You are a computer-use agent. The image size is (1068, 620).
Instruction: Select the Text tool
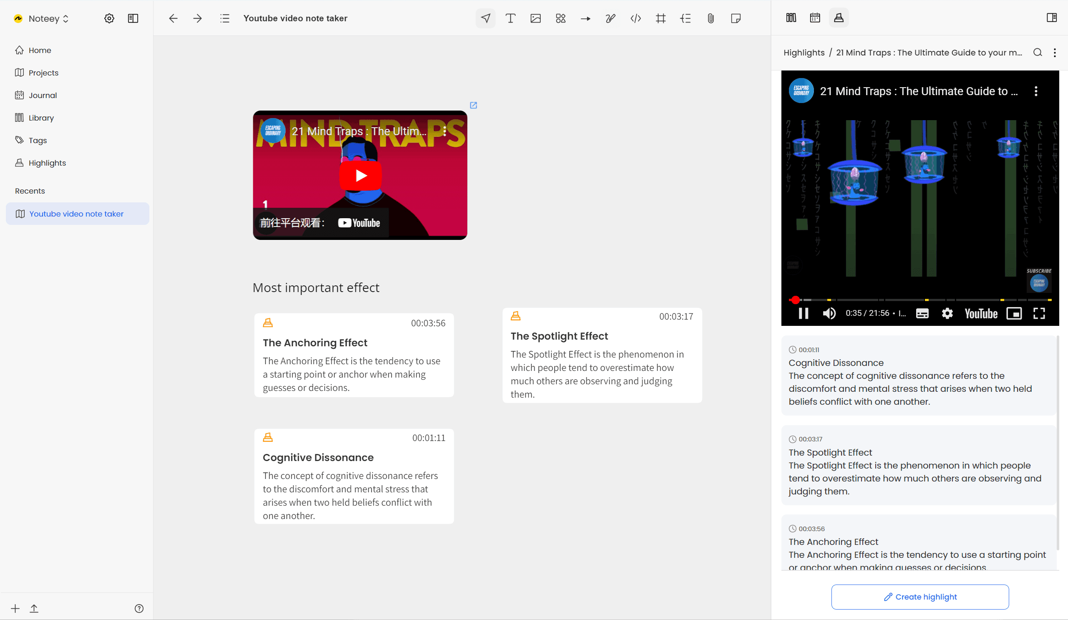(x=510, y=18)
